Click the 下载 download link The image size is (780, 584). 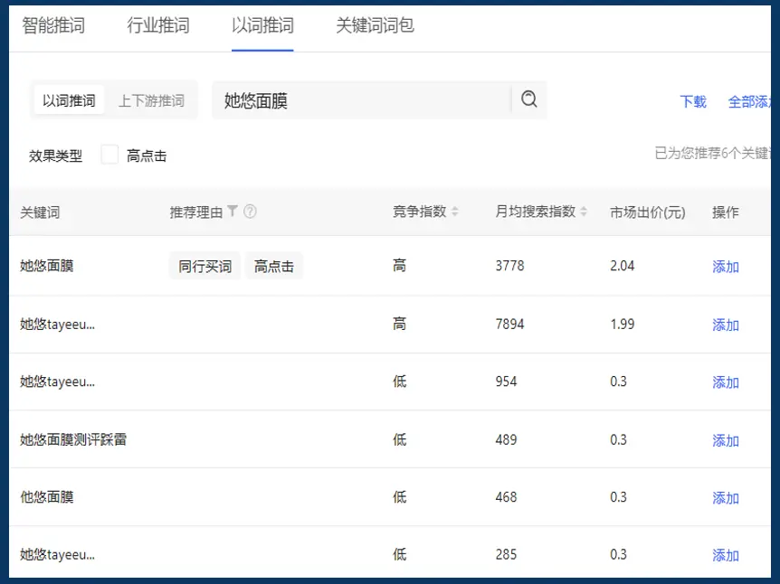(x=693, y=101)
